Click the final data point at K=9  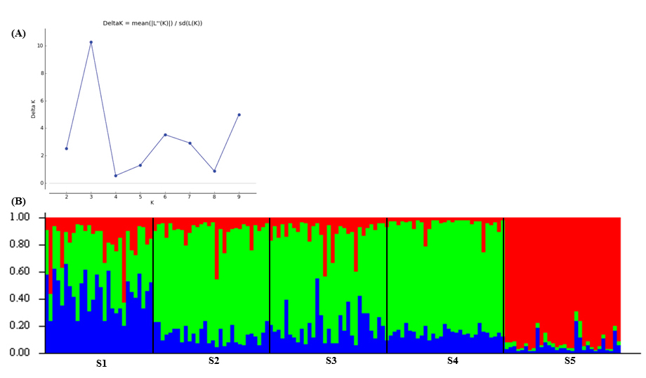pos(239,115)
